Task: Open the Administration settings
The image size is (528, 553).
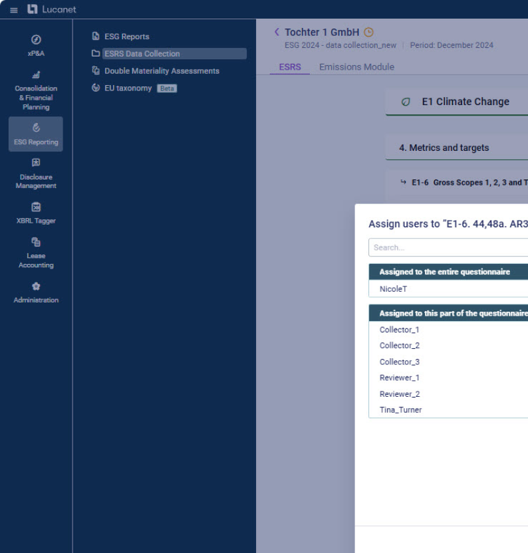Action: [36, 292]
